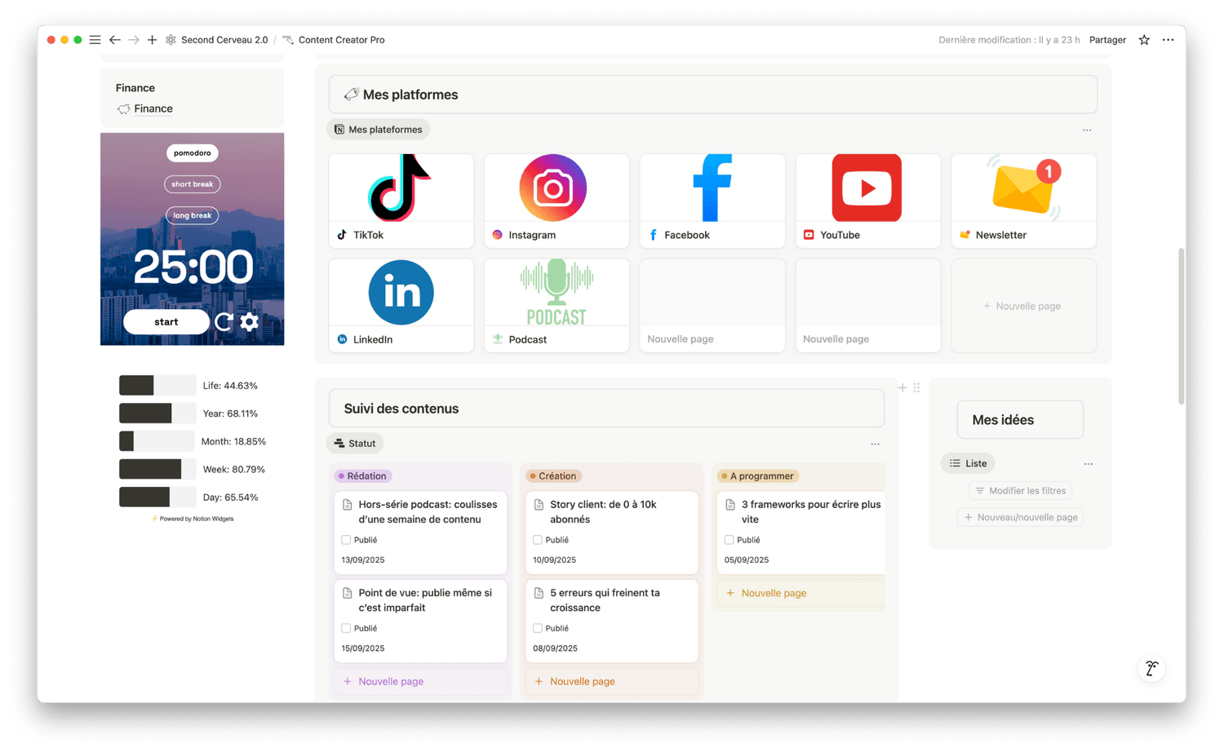Viewport: 1224px width, 752px height.
Task: Switch to the Mes plateformes view tab
Action: 379,130
